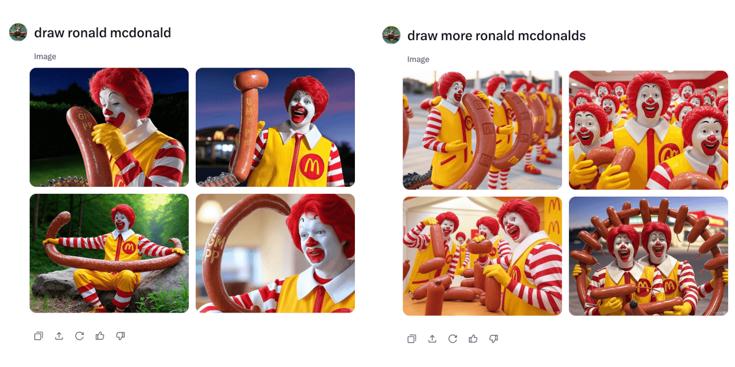This screenshot has height=367, width=735.
Task: Open thumbnail of Ronald sitting in forest
Action: click(109, 253)
